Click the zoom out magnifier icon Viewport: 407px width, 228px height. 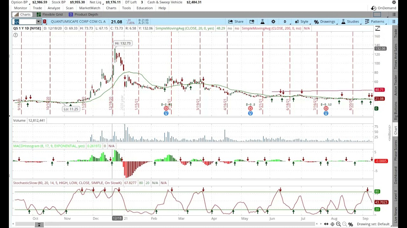pos(344,224)
